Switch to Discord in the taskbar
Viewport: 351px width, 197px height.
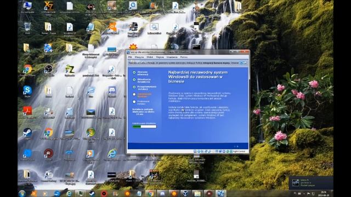(x=162, y=193)
